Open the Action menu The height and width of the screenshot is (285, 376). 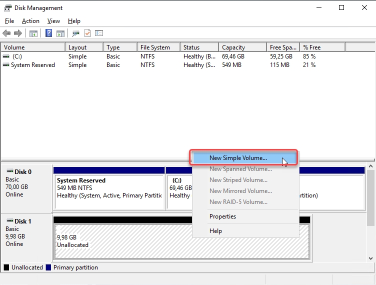tap(30, 21)
